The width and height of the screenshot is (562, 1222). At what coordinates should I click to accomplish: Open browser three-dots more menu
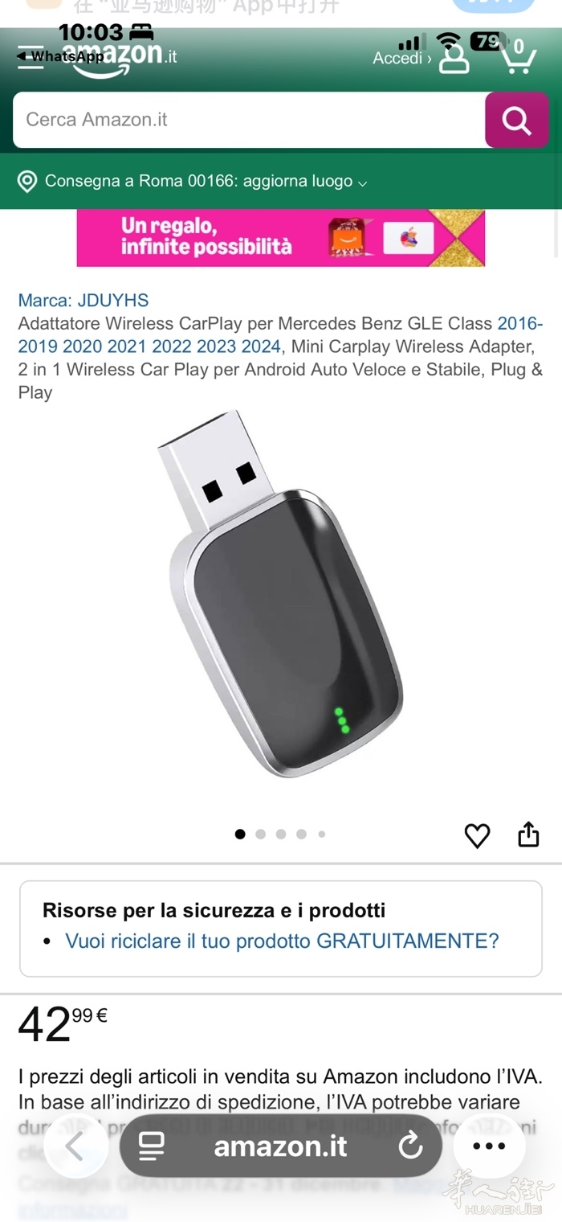(x=489, y=1146)
